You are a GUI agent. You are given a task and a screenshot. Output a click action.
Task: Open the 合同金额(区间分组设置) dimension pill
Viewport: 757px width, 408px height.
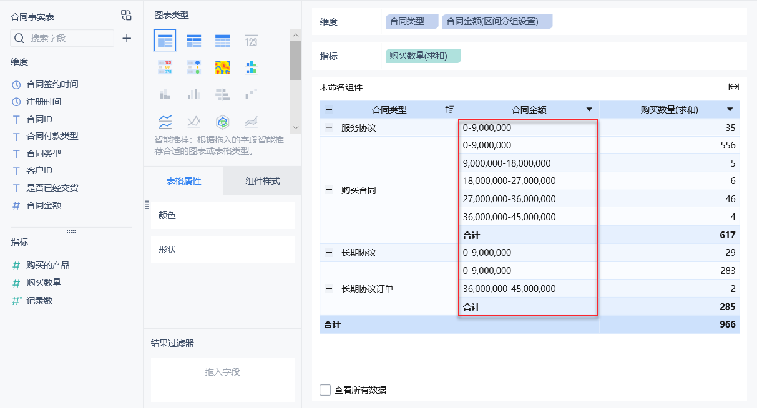[497, 21]
